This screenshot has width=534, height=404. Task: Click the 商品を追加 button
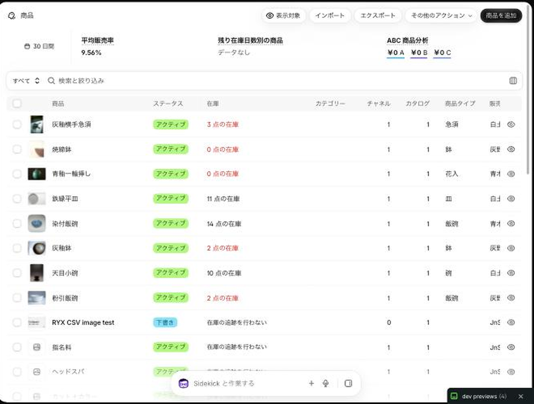point(501,16)
